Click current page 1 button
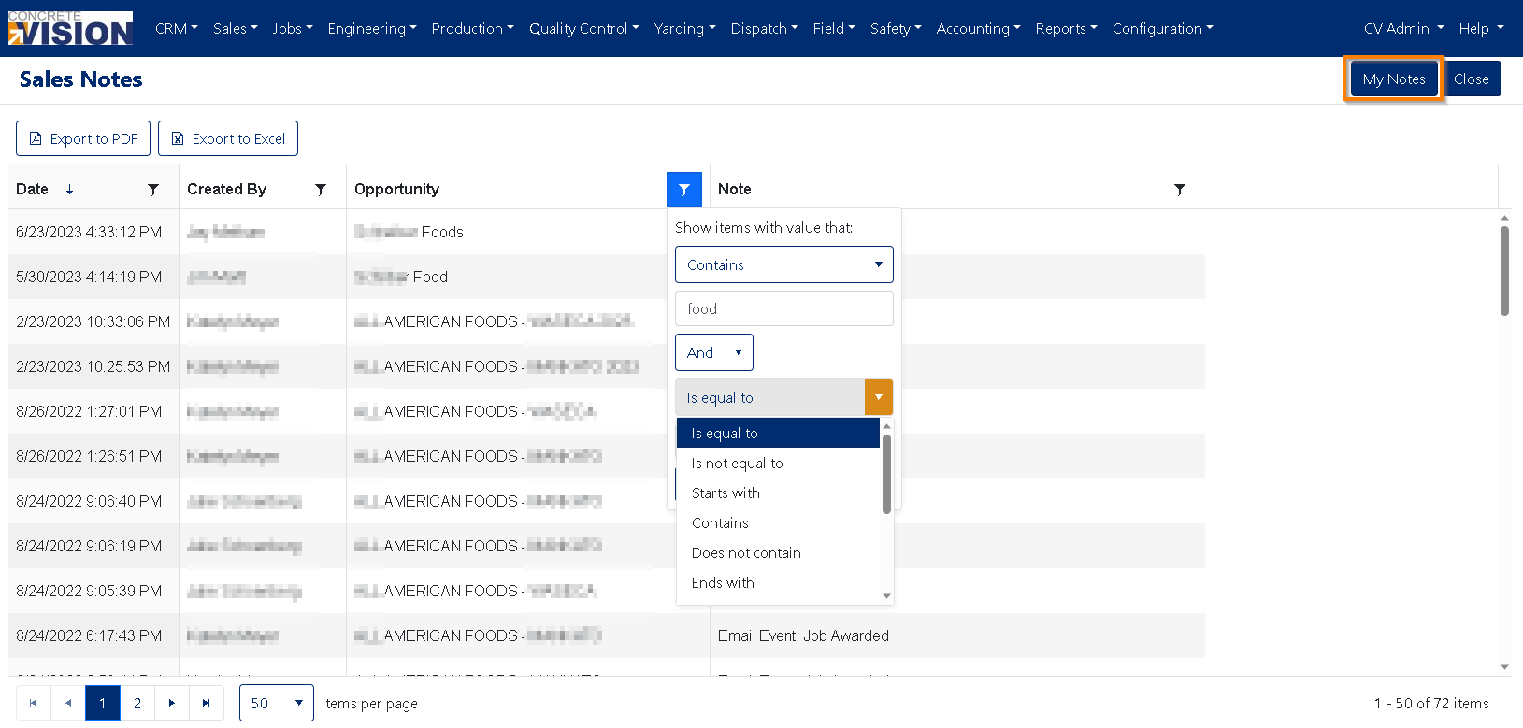 coord(103,703)
